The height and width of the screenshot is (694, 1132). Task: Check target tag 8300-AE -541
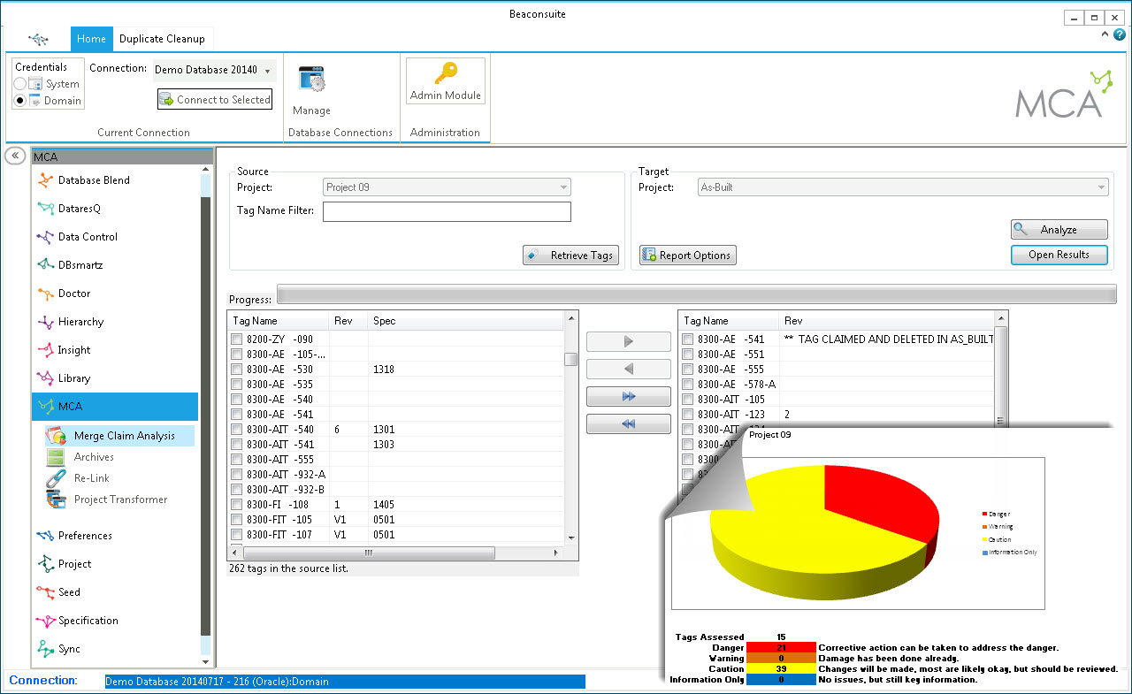pos(687,339)
